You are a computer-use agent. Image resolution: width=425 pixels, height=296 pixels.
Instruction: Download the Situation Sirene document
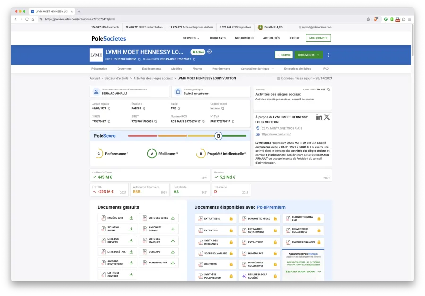click(x=131, y=229)
